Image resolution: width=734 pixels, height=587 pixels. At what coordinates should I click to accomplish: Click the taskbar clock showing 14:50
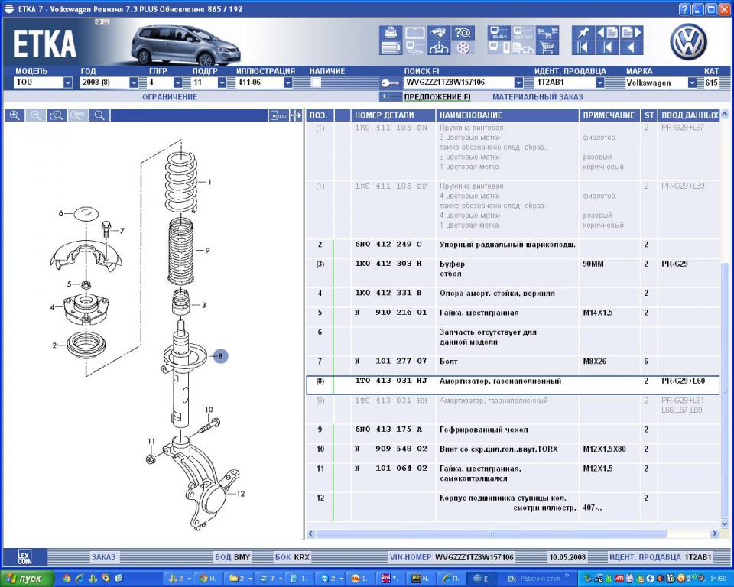click(719, 579)
